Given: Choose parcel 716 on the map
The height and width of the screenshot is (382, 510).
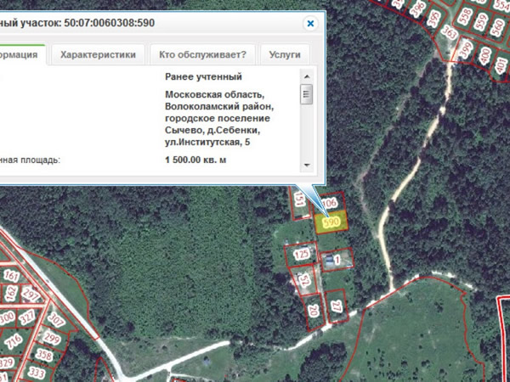Looking at the screenshot, I should click(14, 341).
